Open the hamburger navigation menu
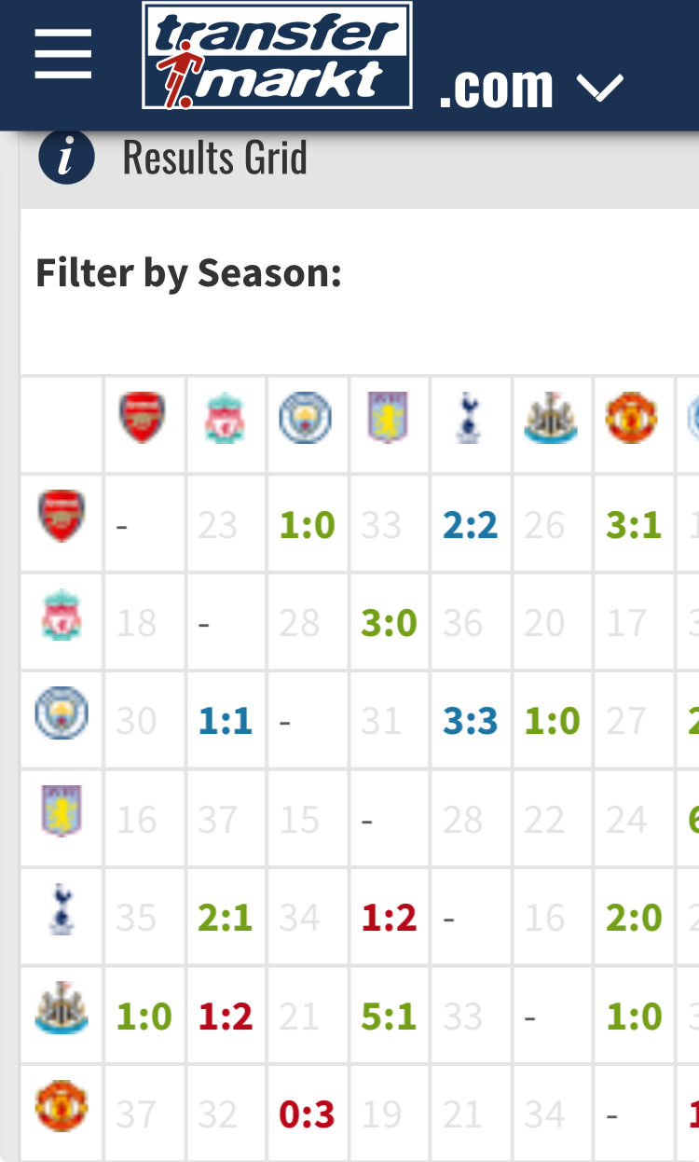 [x=63, y=54]
